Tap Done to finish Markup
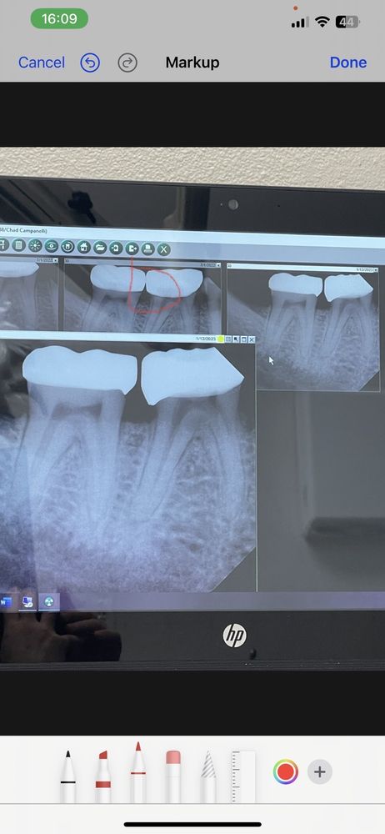Viewport: 385px width, 834px height. click(x=347, y=63)
